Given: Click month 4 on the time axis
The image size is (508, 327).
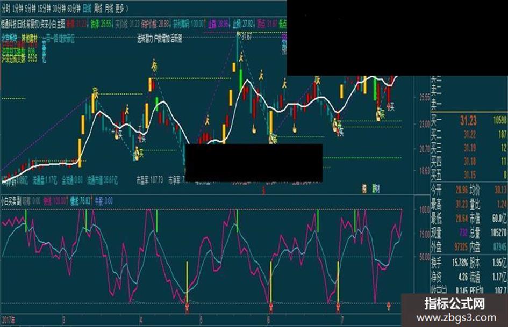Looking at the screenshot, I should [141, 320].
